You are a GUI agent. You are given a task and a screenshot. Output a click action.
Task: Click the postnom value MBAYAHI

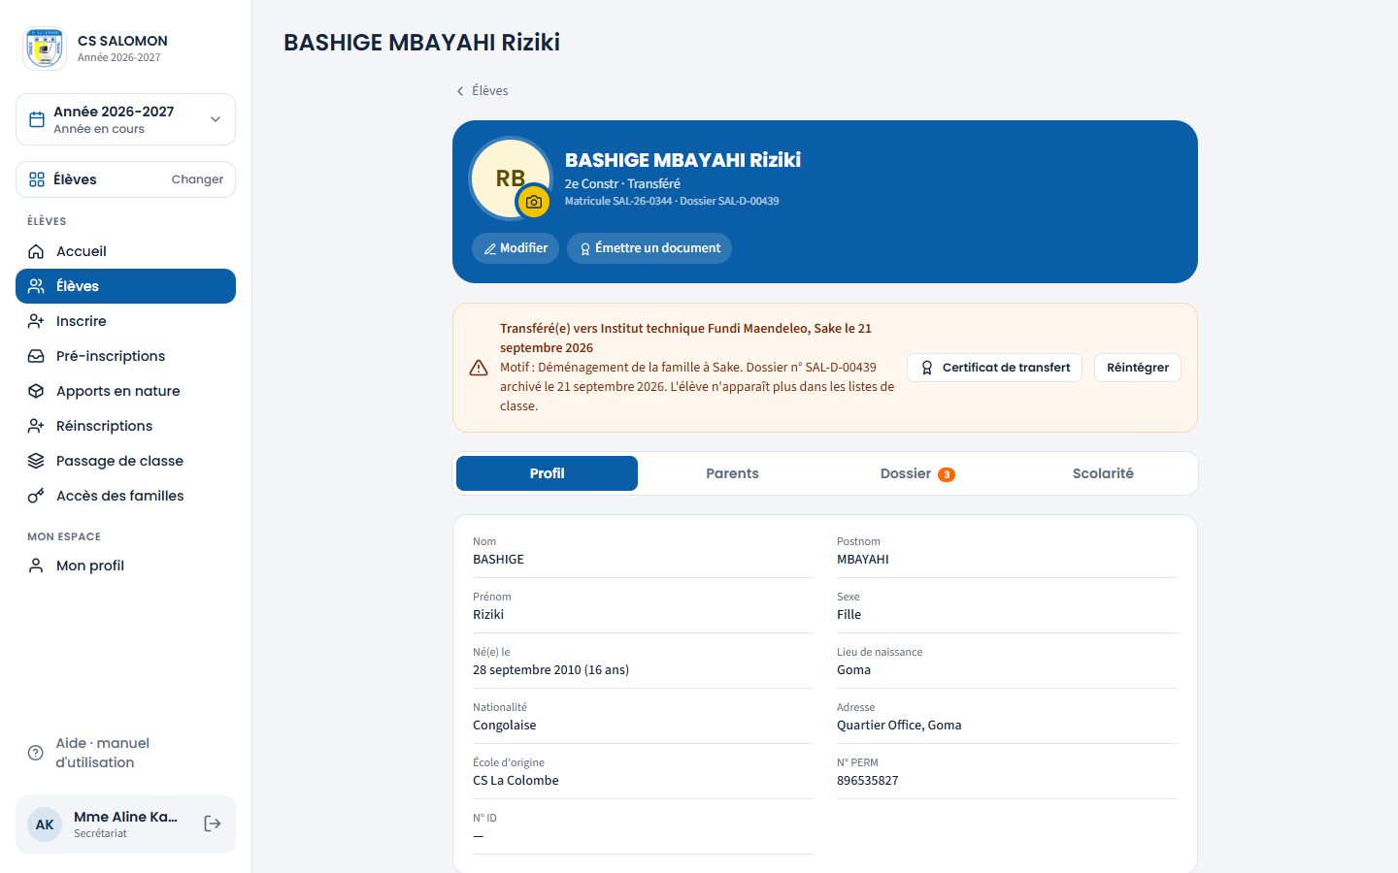pos(863,560)
